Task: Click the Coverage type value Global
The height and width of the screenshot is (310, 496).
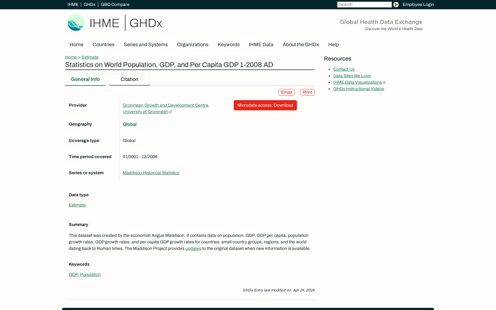Action: click(x=129, y=140)
